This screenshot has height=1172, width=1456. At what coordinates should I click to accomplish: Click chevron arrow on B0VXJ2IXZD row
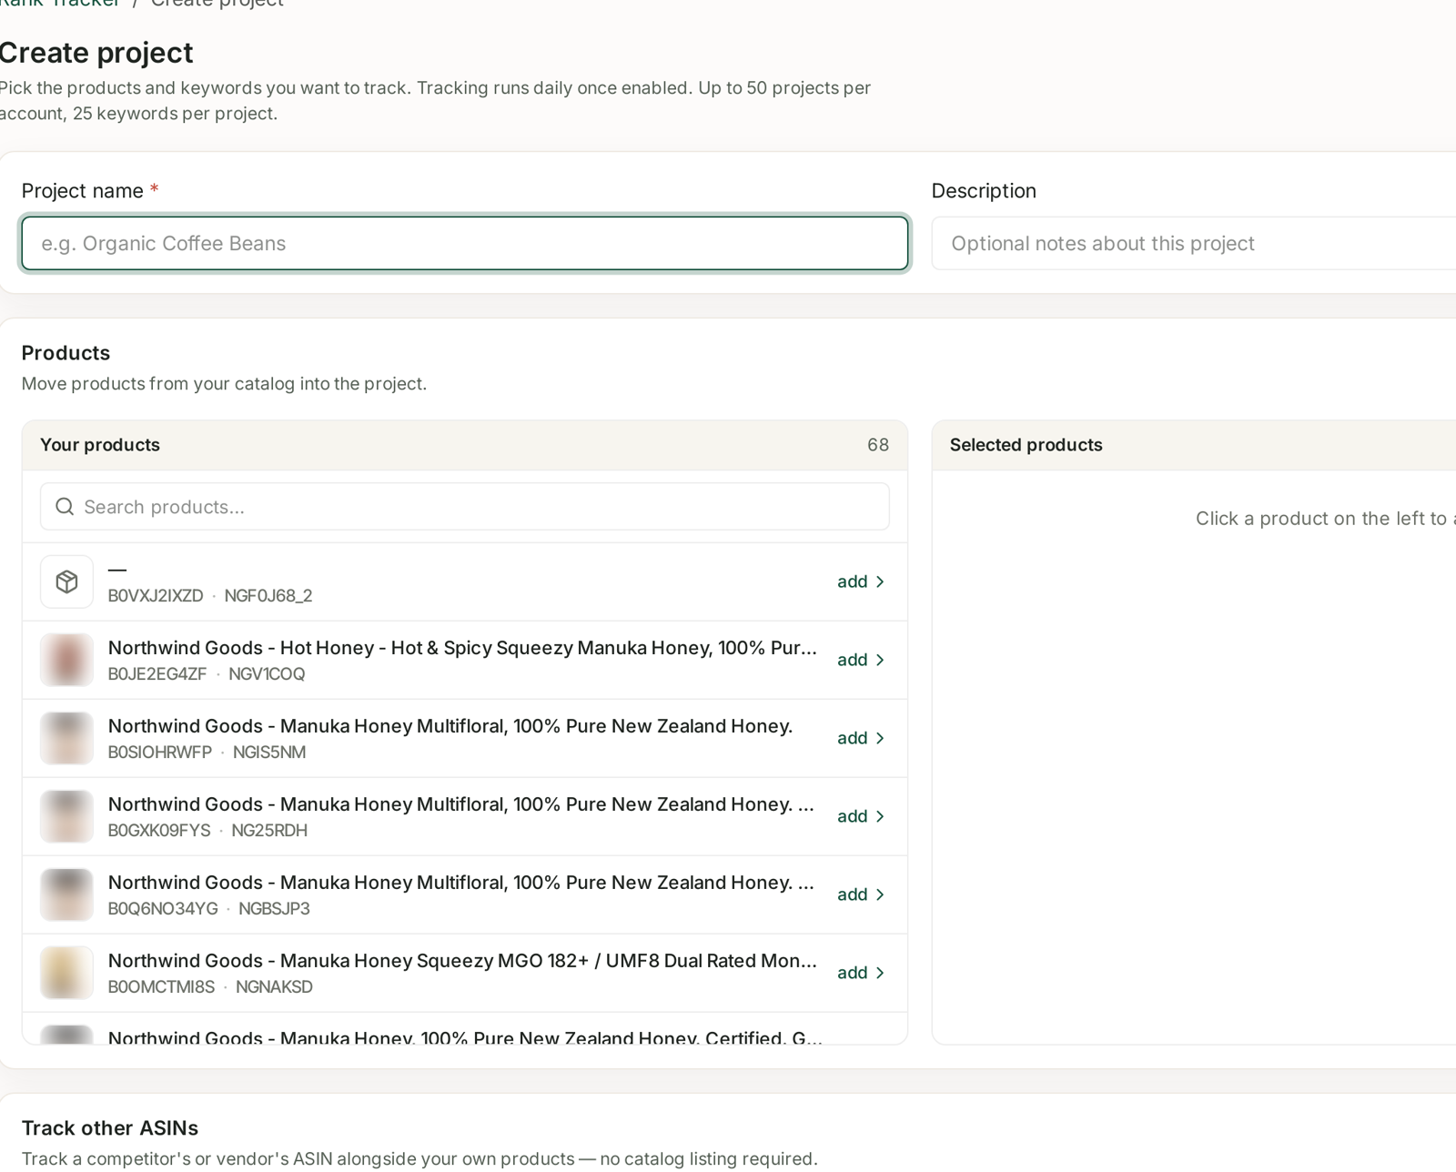point(880,581)
